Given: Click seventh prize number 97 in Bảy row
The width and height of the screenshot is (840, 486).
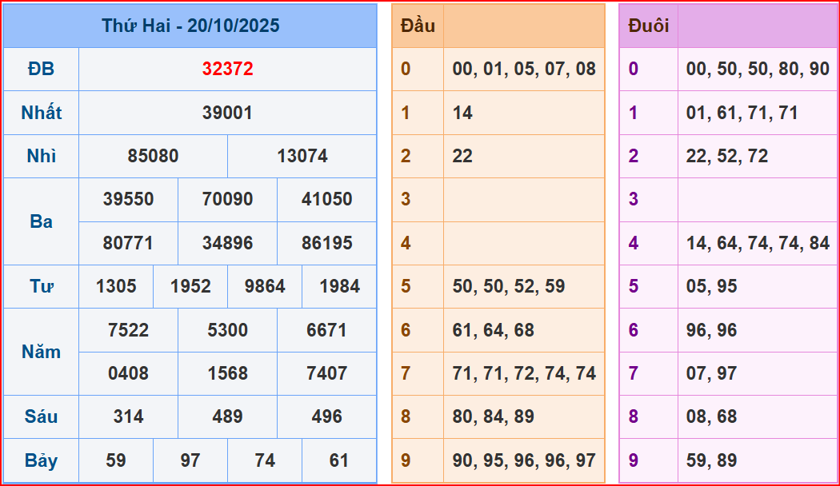Looking at the screenshot, I should click(190, 461).
